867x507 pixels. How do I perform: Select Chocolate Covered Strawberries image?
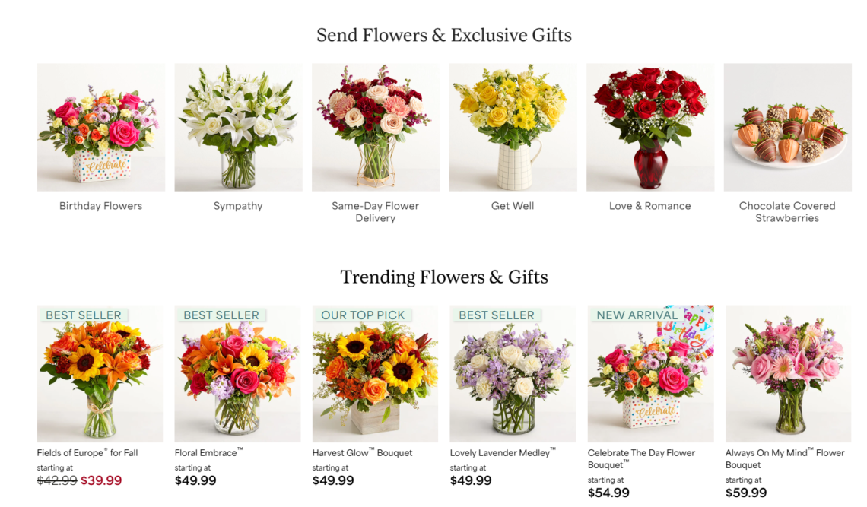pyautogui.click(x=787, y=127)
